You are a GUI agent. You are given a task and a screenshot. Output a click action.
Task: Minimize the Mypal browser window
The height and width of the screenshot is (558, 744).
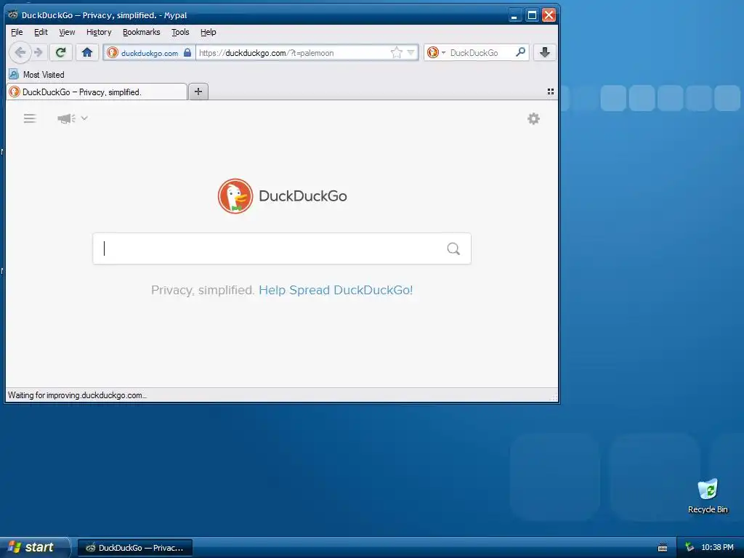tap(514, 15)
